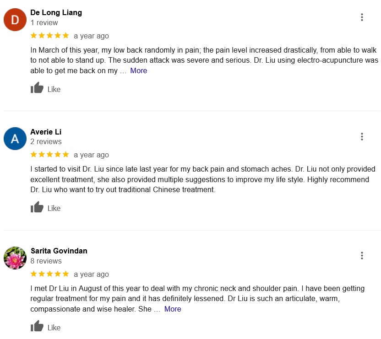Click the Like label under De Long Liang's review

54,89
